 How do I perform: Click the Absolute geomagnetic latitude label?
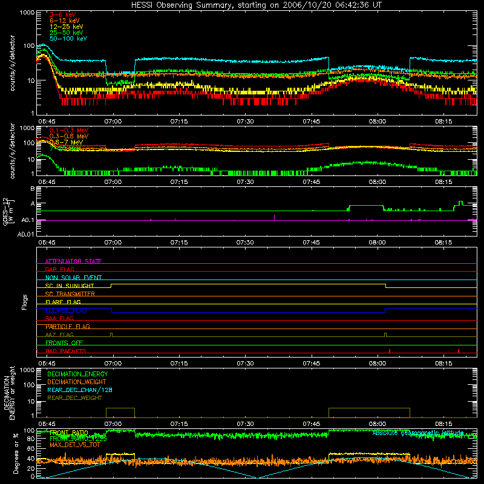(418, 433)
